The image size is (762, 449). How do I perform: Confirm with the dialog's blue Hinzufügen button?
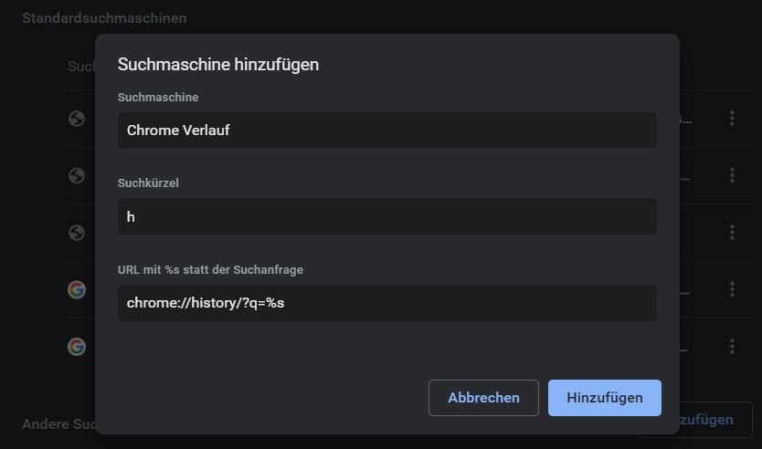[x=604, y=398]
